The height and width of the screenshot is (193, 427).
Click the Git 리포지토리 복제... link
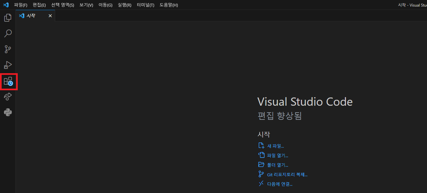pos(287,175)
